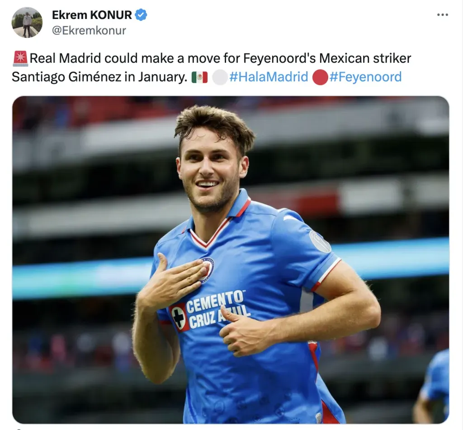Click the 'Santiago Giménez in January' text

[x=99, y=77]
